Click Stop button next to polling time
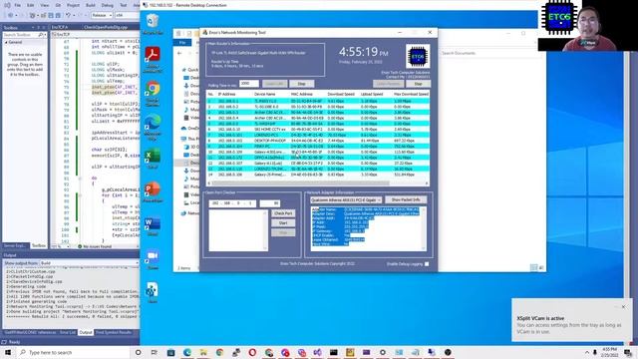The image size is (638, 359). (301, 84)
